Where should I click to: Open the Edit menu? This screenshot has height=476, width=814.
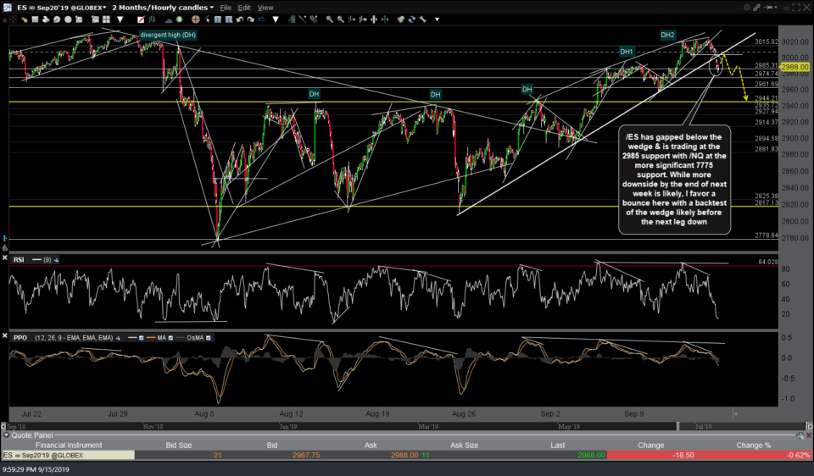tap(244, 8)
